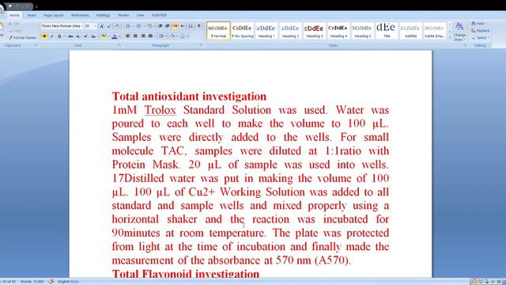
Task: Apply Normal style
Action: pos(218,31)
